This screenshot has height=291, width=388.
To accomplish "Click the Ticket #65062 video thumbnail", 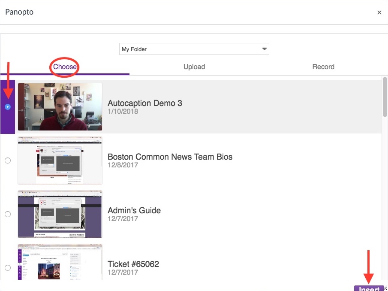I will click(60, 262).
